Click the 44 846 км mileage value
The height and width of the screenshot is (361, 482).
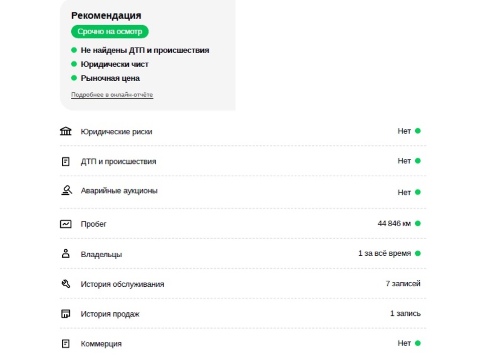[394, 224]
